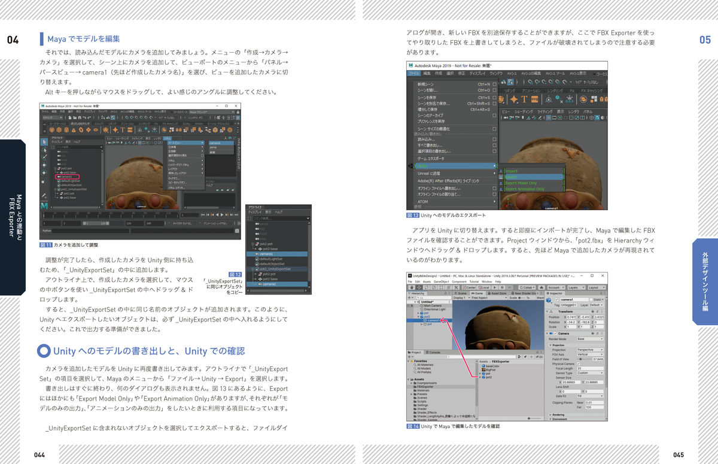Image resolution: width=718 pixels, height=464 pixels.
Task: Adjust the Field of View slider
Action: [x=584, y=359]
